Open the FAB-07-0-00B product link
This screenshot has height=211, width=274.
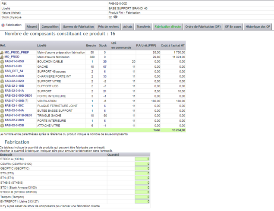click(x=14, y=101)
